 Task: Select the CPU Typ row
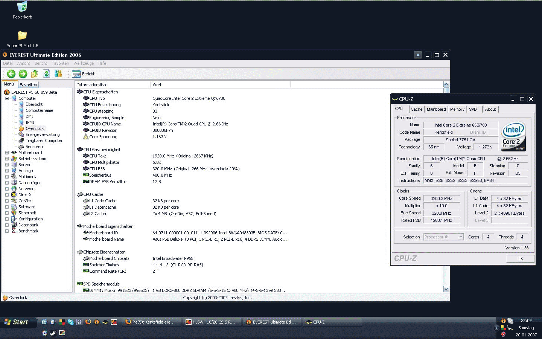coord(154,98)
